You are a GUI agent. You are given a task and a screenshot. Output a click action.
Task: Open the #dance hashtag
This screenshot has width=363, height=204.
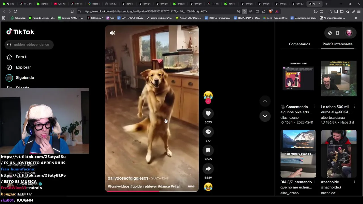(164, 186)
